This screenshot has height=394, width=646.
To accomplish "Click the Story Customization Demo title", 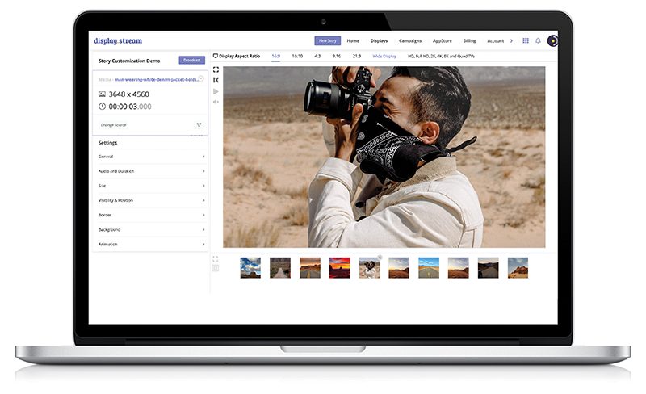I will pyautogui.click(x=129, y=61).
